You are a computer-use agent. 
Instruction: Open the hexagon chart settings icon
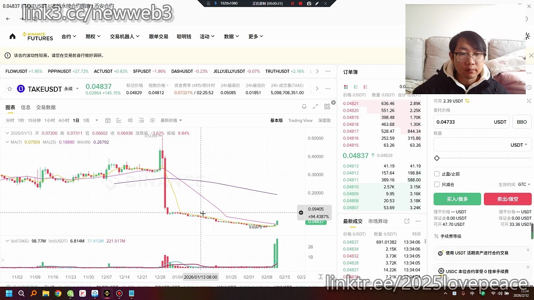point(152,120)
